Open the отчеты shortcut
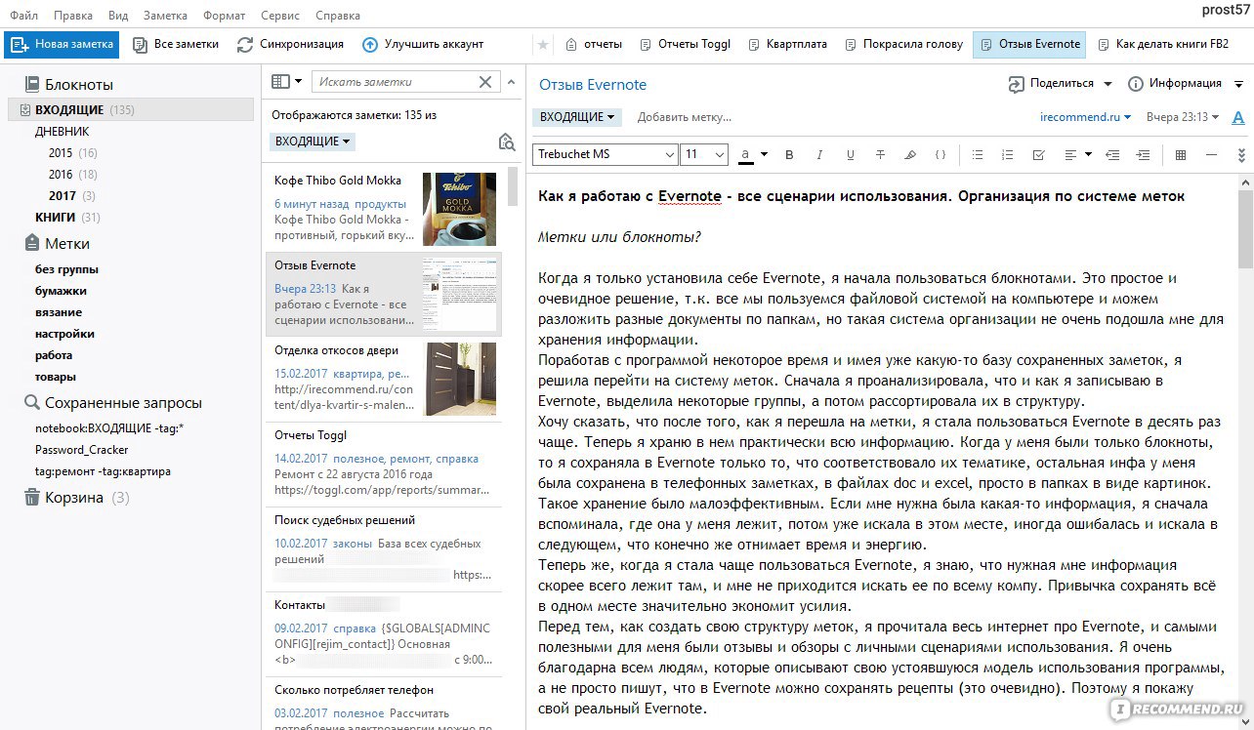The height and width of the screenshot is (730, 1254). click(593, 44)
